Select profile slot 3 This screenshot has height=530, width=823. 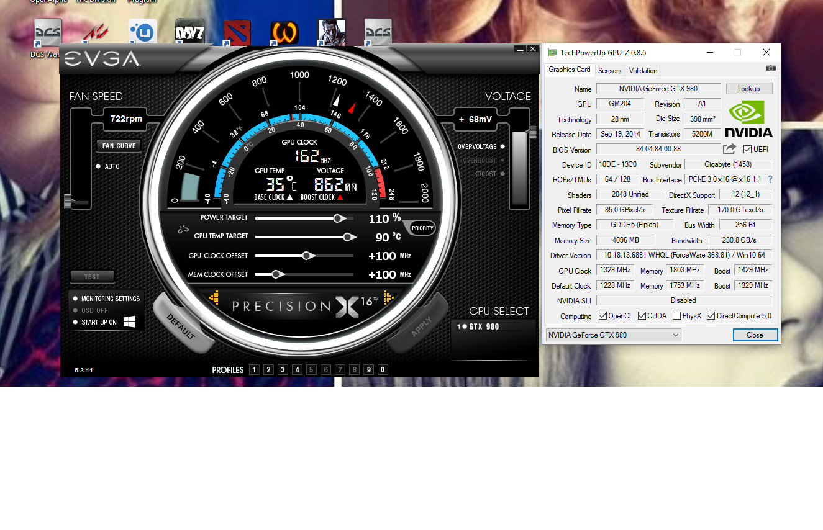pyautogui.click(x=283, y=370)
